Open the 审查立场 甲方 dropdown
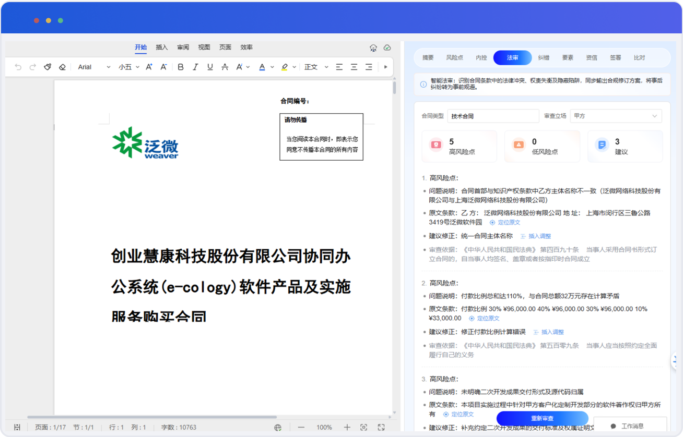The image size is (683, 437). click(616, 116)
